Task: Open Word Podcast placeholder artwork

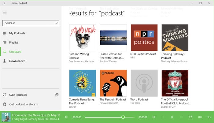Action: tap(144, 83)
